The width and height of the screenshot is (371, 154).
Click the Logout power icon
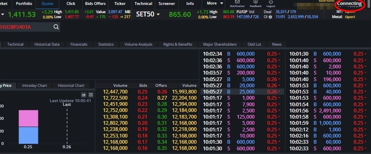point(271,2)
